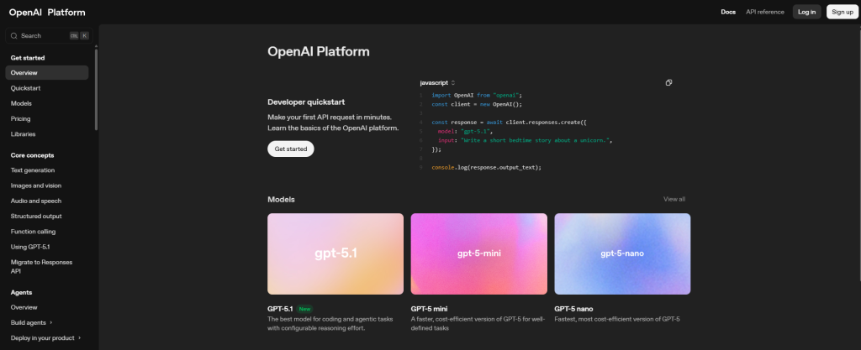861x350 pixels.
Task: Expand Deploy in your product
Action: tap(45, 338)
